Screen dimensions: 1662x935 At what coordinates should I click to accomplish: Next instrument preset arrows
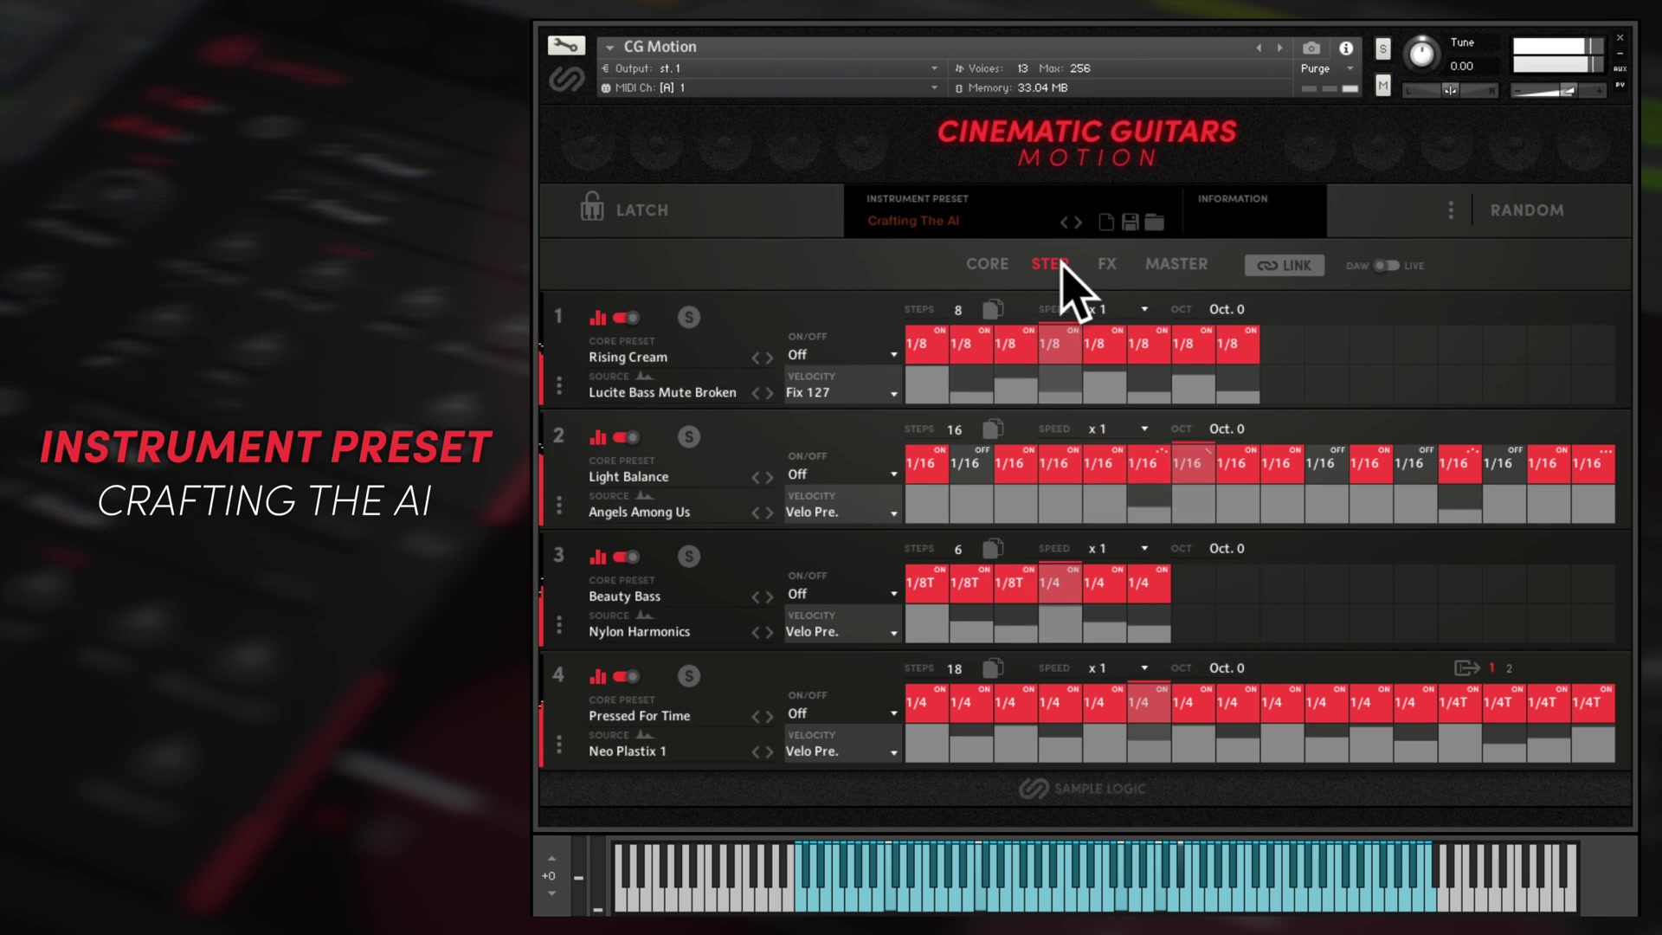pos(1071,222)
